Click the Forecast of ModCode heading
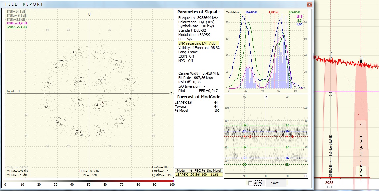 coord(199,97)
